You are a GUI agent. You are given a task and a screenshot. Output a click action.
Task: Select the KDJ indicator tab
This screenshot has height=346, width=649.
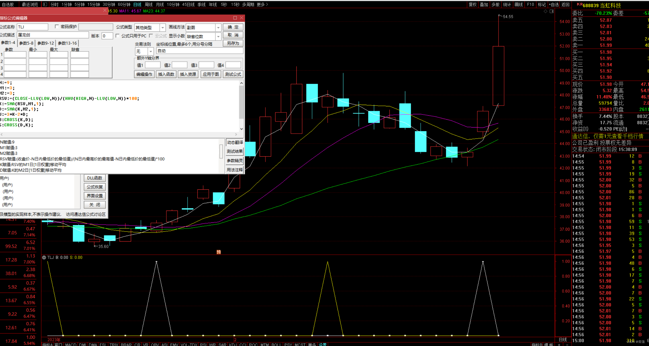233,344
